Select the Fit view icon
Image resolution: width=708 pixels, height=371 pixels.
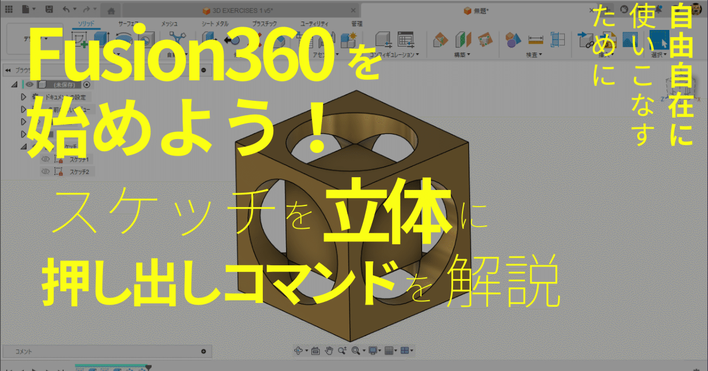(x=356, y=350)
